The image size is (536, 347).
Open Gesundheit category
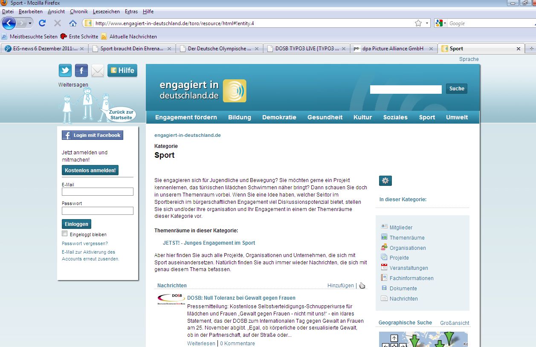(x=325, y=117)
